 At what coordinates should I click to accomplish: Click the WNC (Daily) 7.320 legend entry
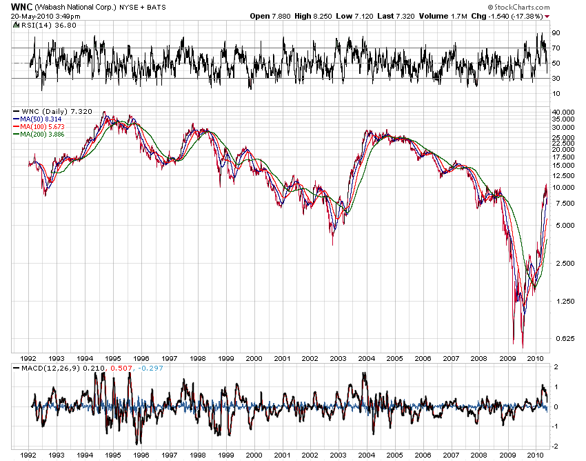coord(57,112)
